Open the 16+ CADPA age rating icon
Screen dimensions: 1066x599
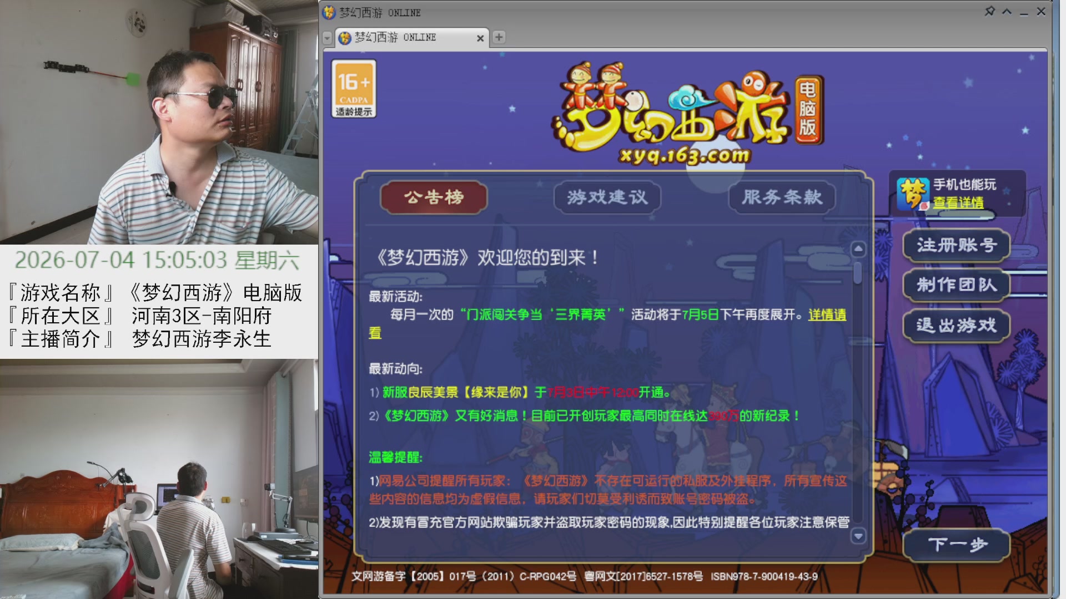click(x=354, y=89)
